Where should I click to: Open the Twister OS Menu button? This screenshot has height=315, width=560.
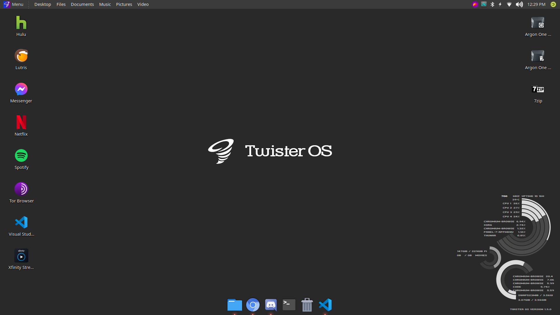[x=13, y=4]
